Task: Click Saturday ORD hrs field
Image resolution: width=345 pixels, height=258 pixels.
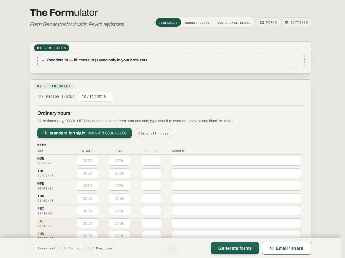Action: click(x=152, y=223)
